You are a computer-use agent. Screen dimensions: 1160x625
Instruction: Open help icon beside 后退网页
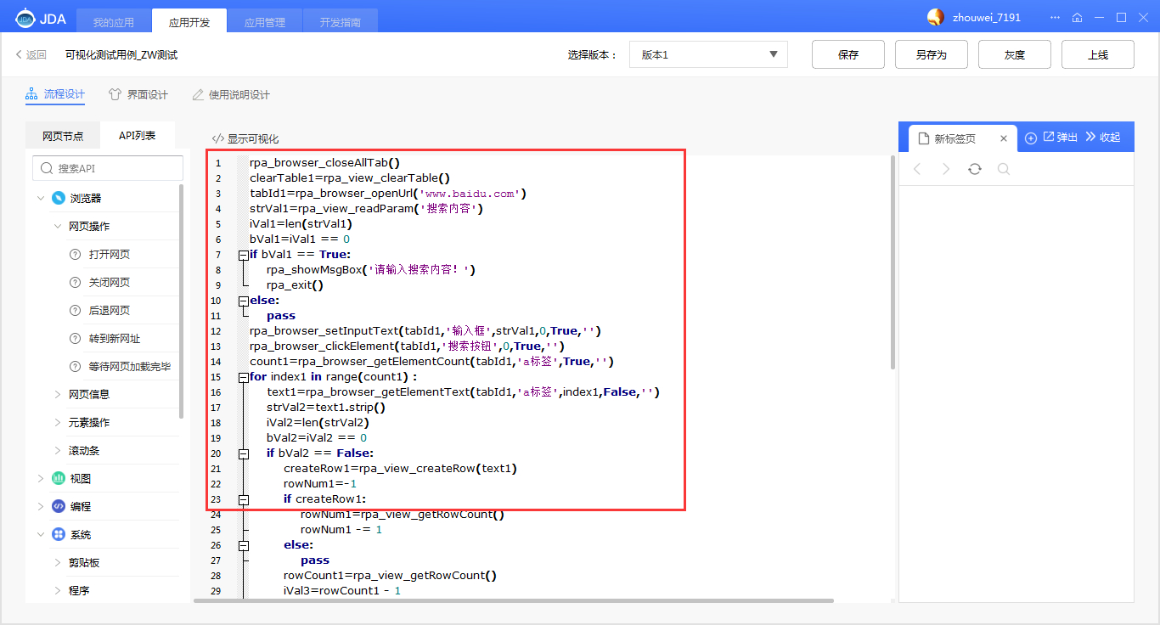tap(74, 310)
